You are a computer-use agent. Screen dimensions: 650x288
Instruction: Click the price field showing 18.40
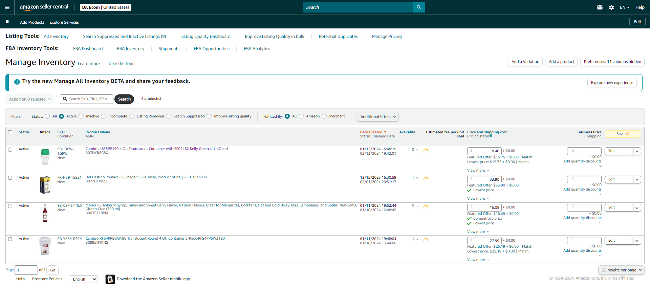click(x=484, y=151)
